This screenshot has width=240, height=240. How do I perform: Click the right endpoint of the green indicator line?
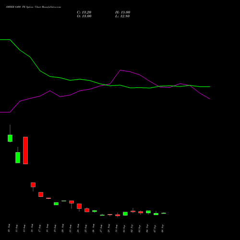click(210, 87)
